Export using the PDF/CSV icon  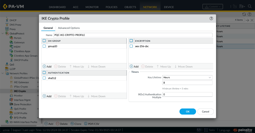coord(86,124)
